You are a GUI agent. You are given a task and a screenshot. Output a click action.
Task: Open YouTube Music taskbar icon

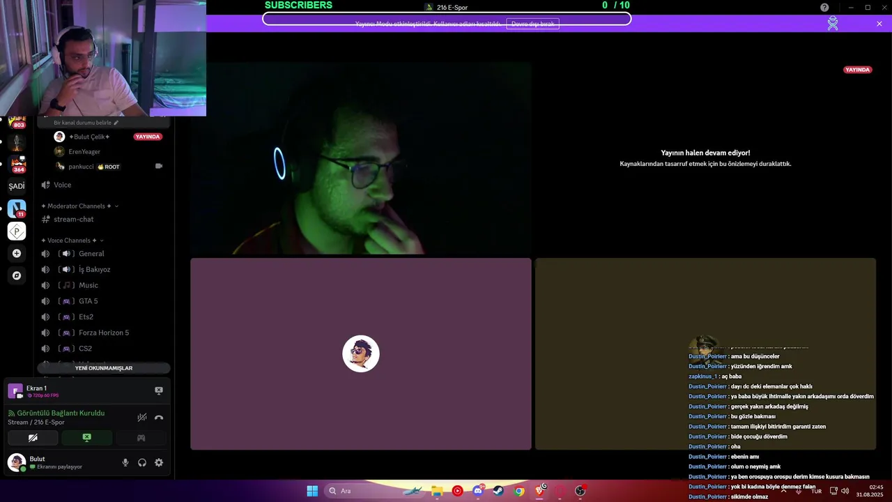[457, 491]
